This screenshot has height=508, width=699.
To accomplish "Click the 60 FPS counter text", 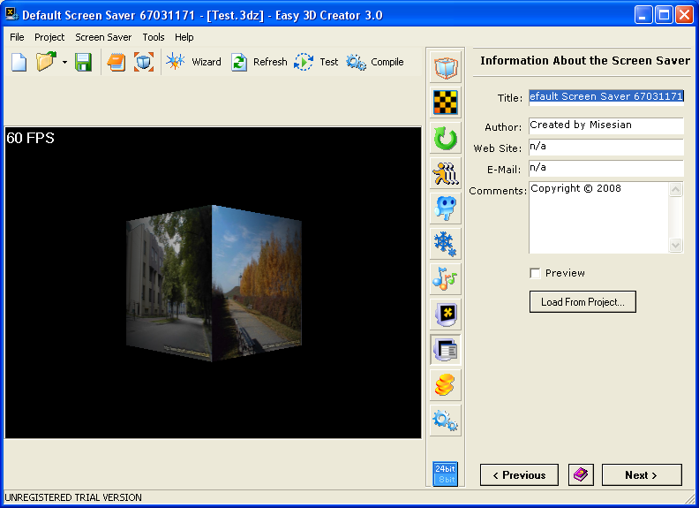I will [30, 138].
